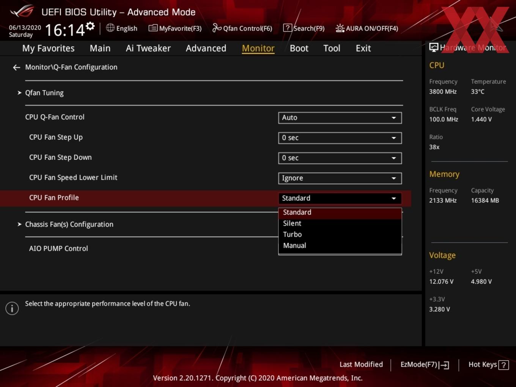Open the My Favorites tab
The width and height of the screenshot is (516, 387).
(48, 48)
